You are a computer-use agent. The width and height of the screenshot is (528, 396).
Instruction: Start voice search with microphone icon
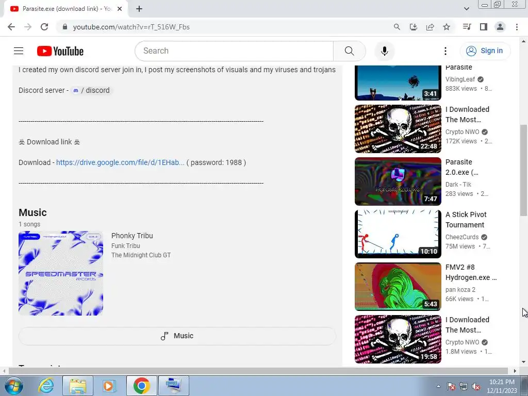click(x=385, y=51)
